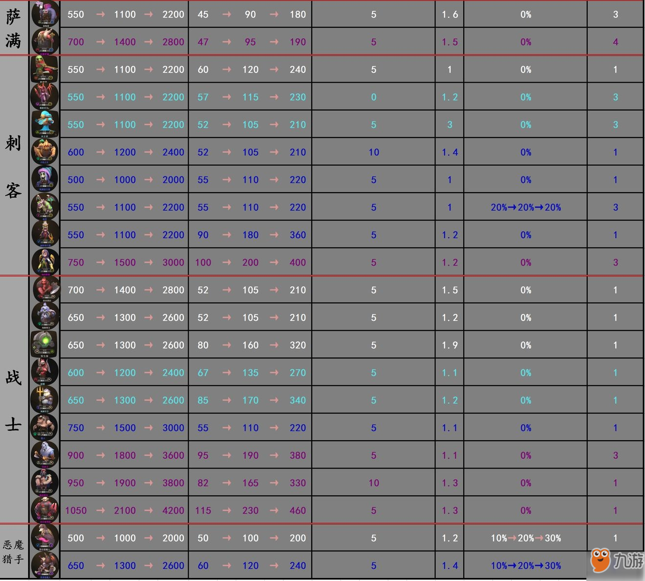
Task: Click the cyan armor value 0
Action: 374,97
